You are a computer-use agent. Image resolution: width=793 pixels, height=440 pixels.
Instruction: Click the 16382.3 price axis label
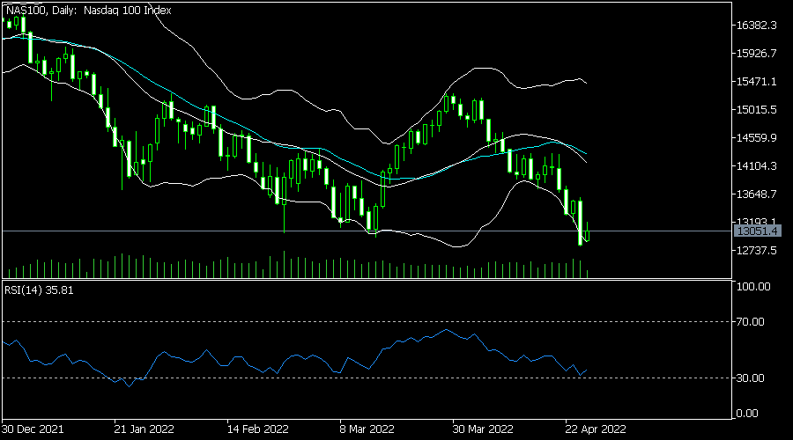click(757, 26)
